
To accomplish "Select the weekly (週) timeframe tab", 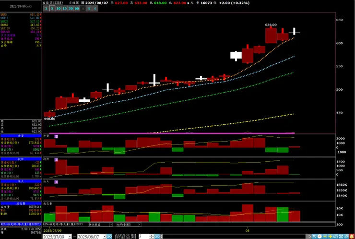I will pyautogui.click(x=89, y=8).
